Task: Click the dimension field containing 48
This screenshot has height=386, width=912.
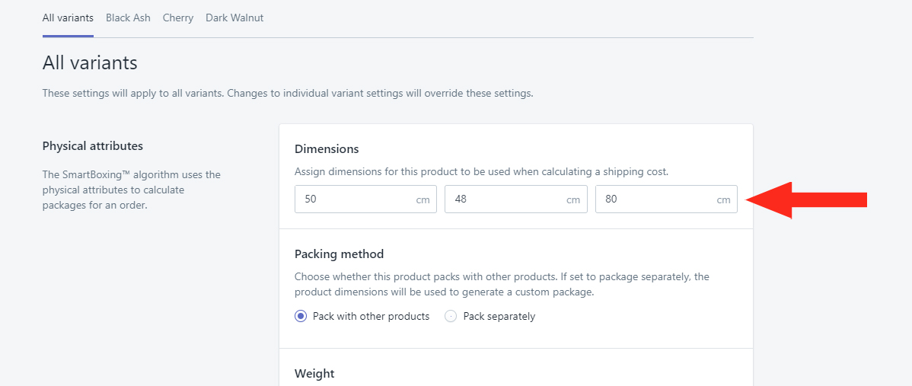Action: point(516,199)
